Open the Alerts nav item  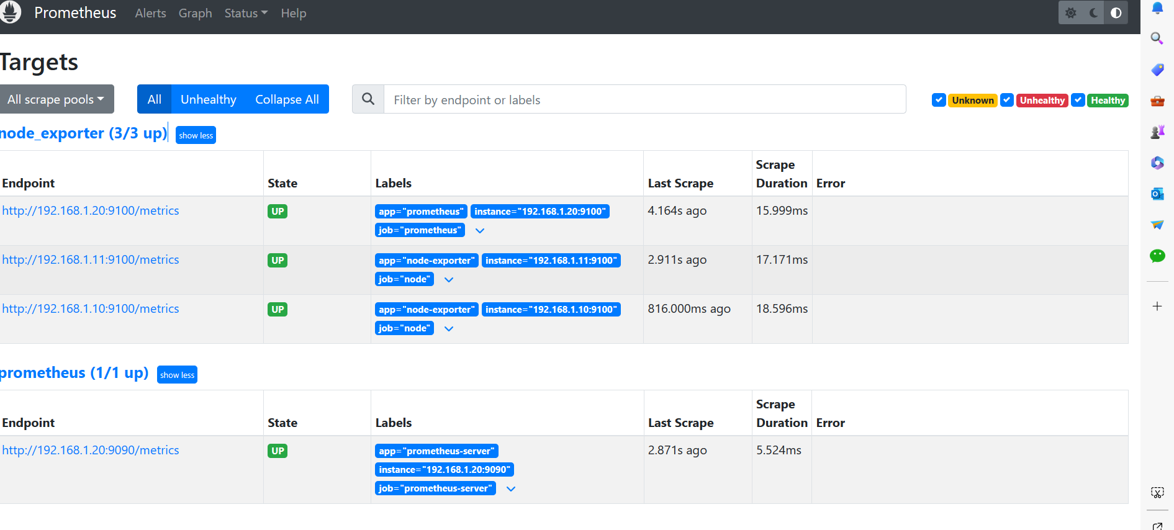click(151, 13)
